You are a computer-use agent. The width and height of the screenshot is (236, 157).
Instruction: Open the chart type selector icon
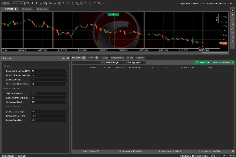click(x=28, y=3)
